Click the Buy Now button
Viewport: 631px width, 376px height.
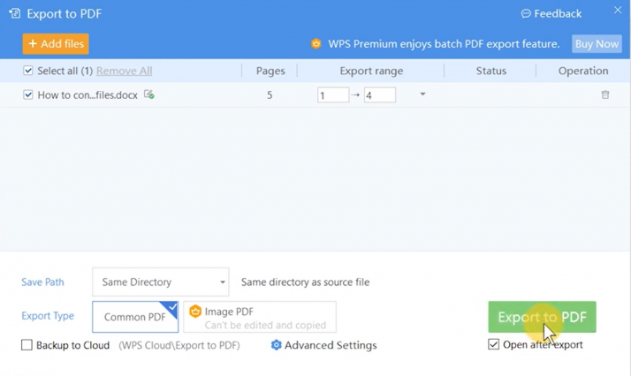[x=597, y=44]
